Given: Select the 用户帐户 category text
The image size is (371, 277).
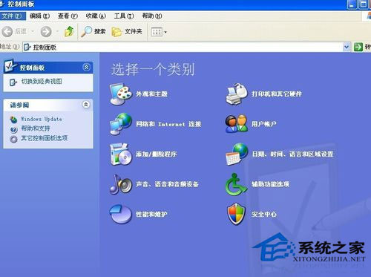Looking at the screenshot, I should pyautogui.click(x=264, y=124).
